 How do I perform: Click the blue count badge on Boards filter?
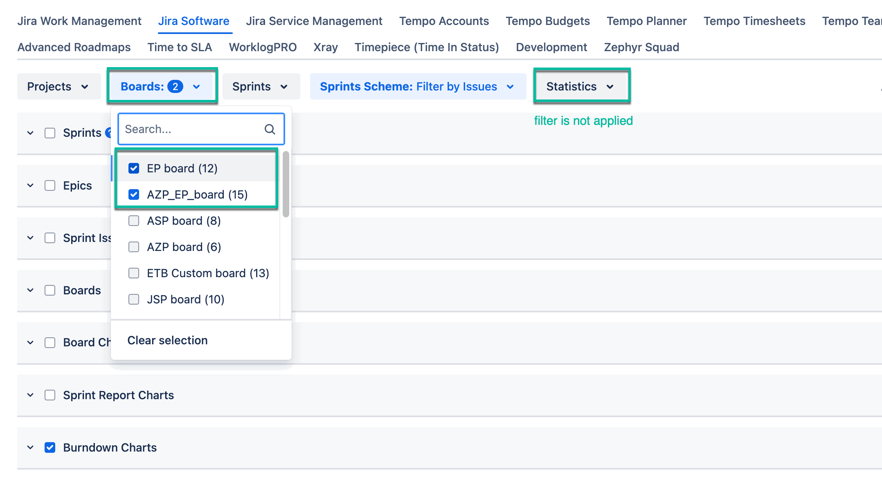tap(175, 87)
